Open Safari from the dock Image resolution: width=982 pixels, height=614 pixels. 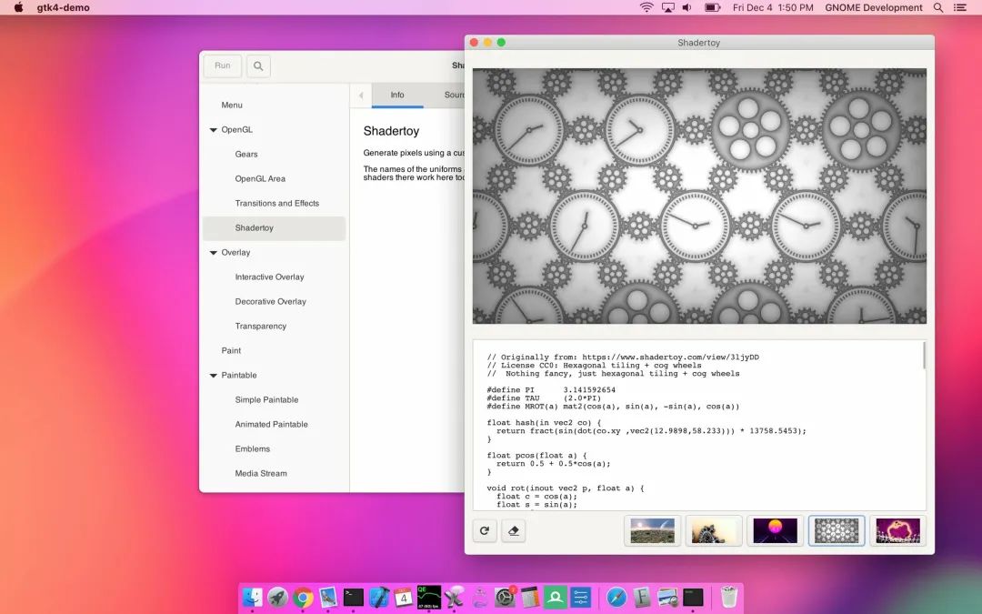click(x=616, y=598)
